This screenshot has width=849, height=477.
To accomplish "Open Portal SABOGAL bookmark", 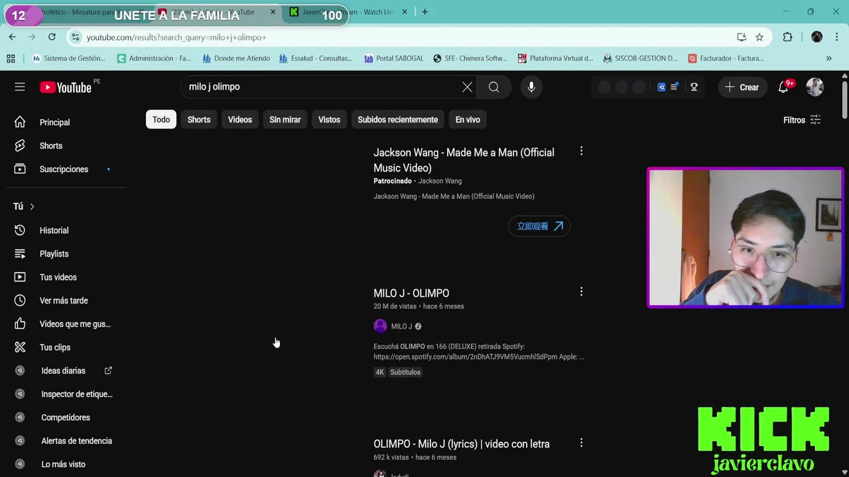I will pos(393,58).
